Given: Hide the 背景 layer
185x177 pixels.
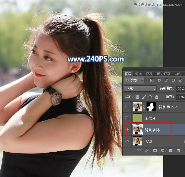Looking at the screenshot, I should point(127,141).
